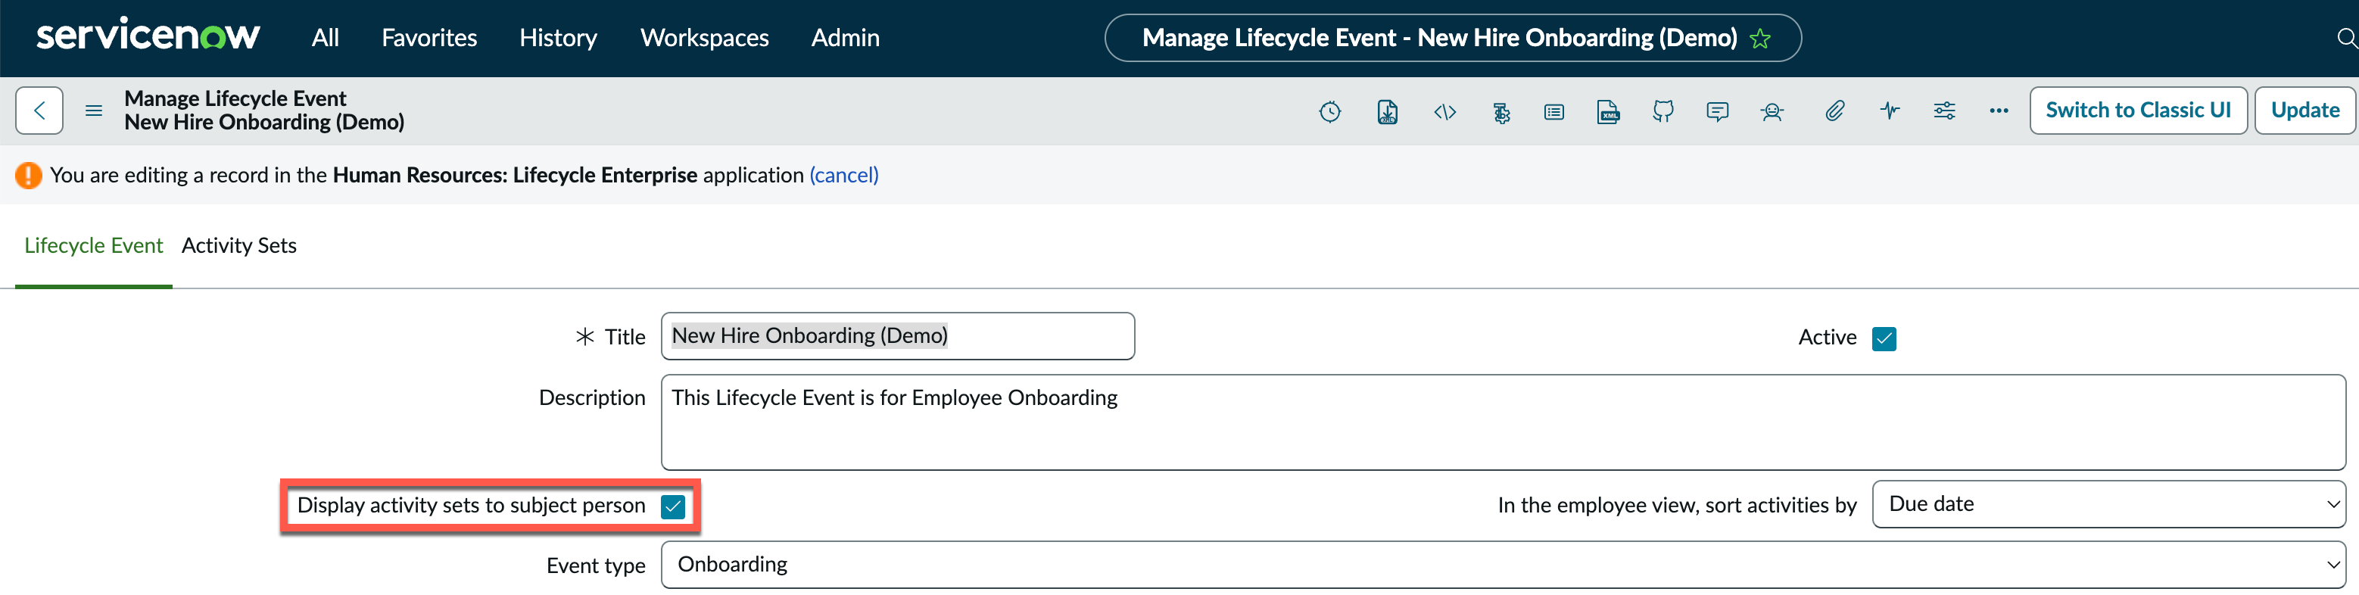Click 'In the employee view, sort activities by' label
Screen dimensions: 2359x595
[1677, 505]
